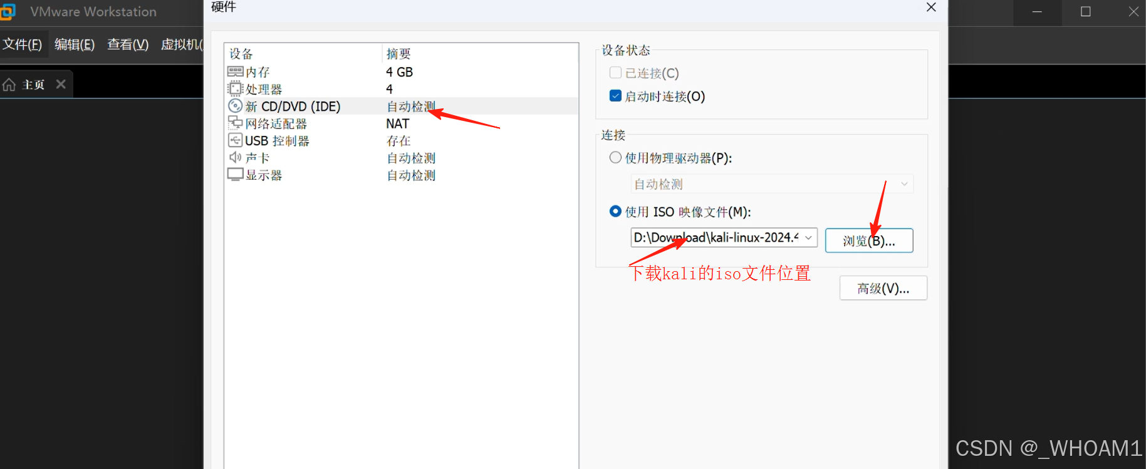The image size is (1146, 469).
Task: Expand the ISO image path dropdown arrow
Action: pyautogui.click(x=808, y=237)
